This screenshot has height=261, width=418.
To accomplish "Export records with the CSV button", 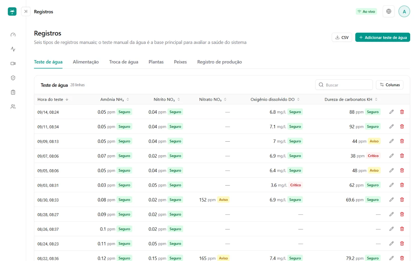I will click(x=342, y=38).
